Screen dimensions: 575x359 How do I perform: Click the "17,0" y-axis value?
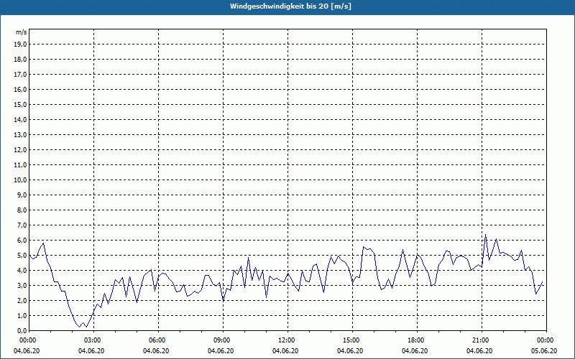pos(21,75)
